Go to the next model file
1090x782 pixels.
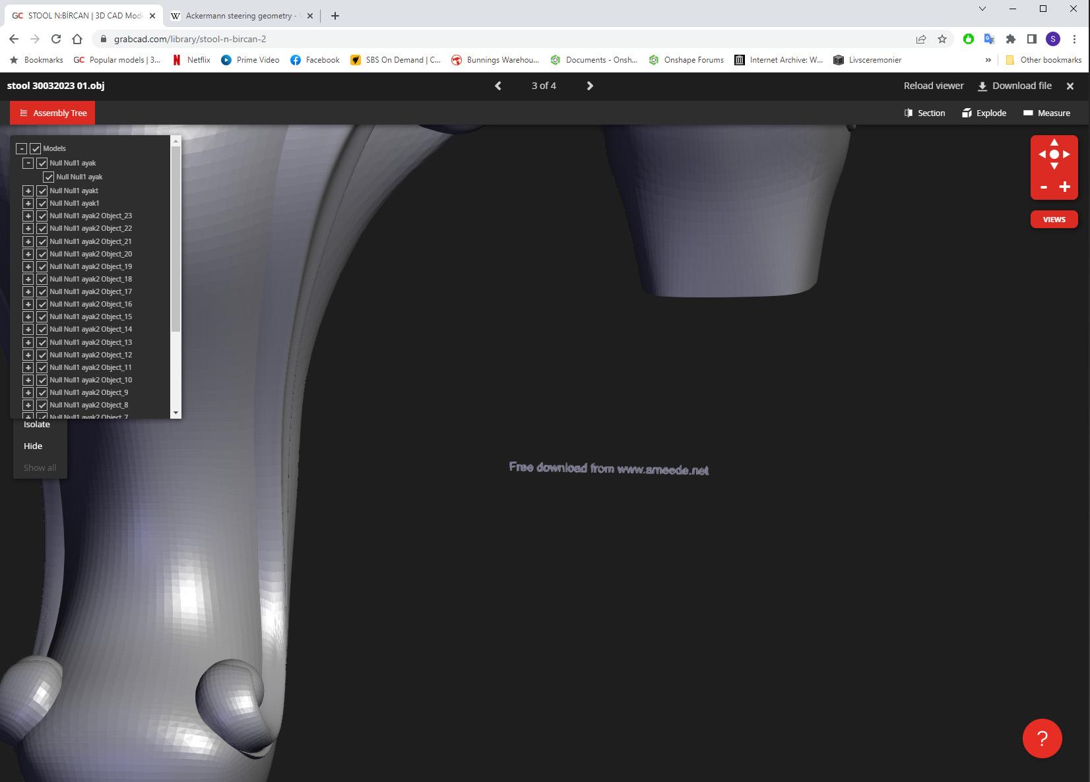[589, 86]
